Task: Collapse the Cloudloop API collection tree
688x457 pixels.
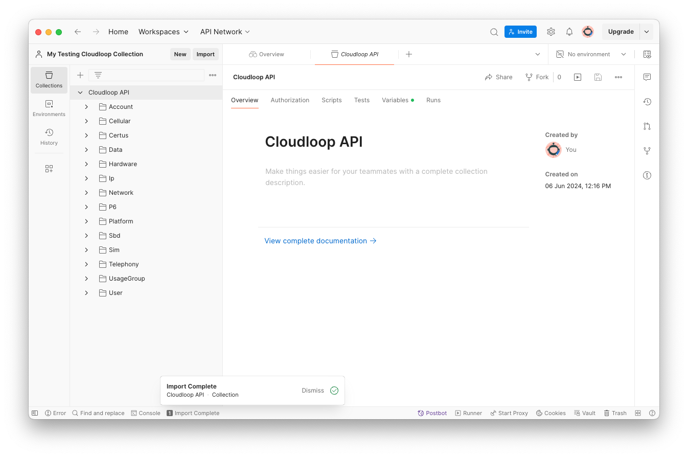Action: pyautogui.click(x=80, y=93)
